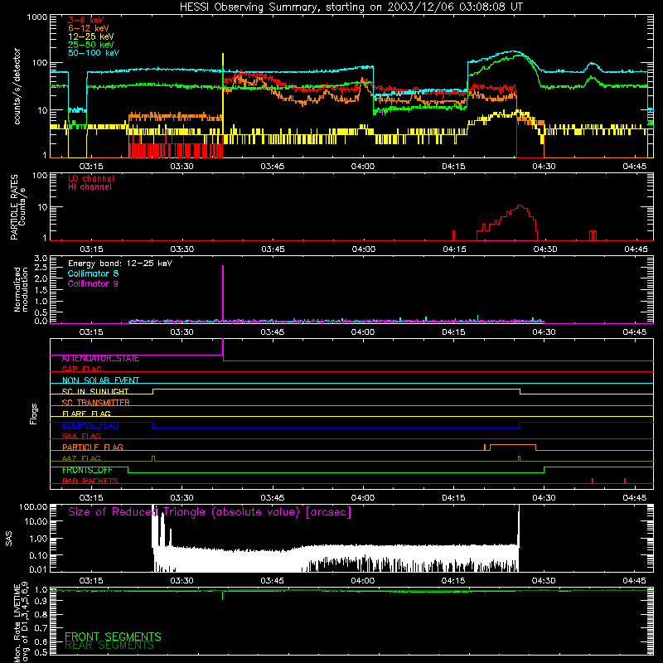Viewport: 663px width, 663px height.
Task: Click the SC_IN_SUNLIGHT flag label
Action: point(95,391)
